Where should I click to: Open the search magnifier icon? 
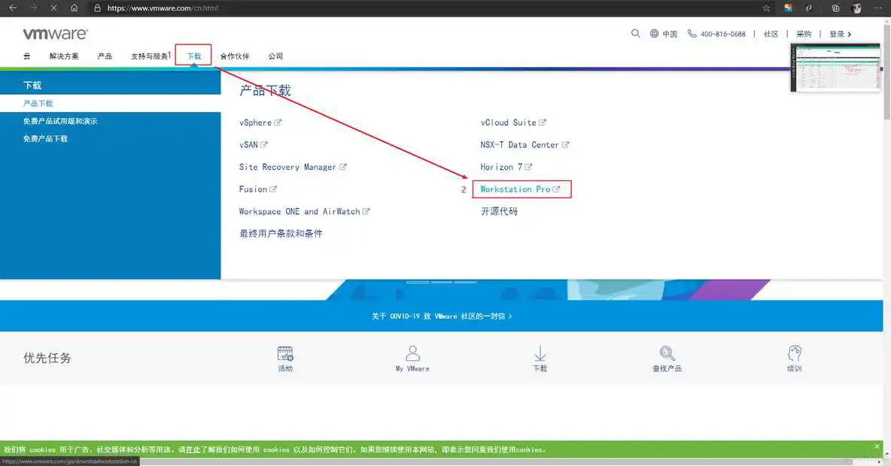[x=635, y=34]
